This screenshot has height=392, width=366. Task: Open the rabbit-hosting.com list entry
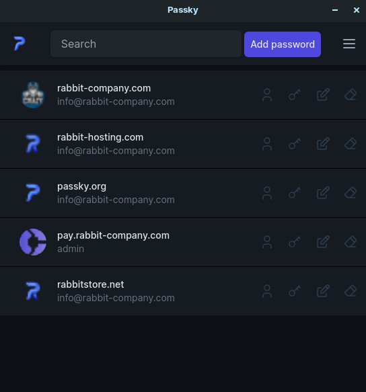183,144
